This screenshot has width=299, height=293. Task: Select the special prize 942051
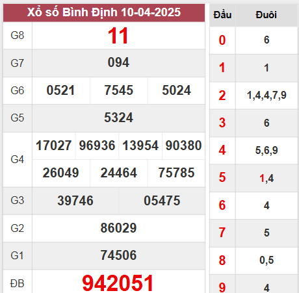(118, 283)
